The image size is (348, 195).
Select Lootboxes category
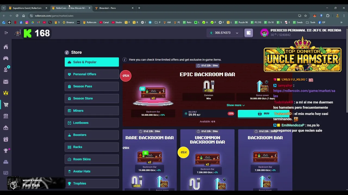click(x=92, y=123)
